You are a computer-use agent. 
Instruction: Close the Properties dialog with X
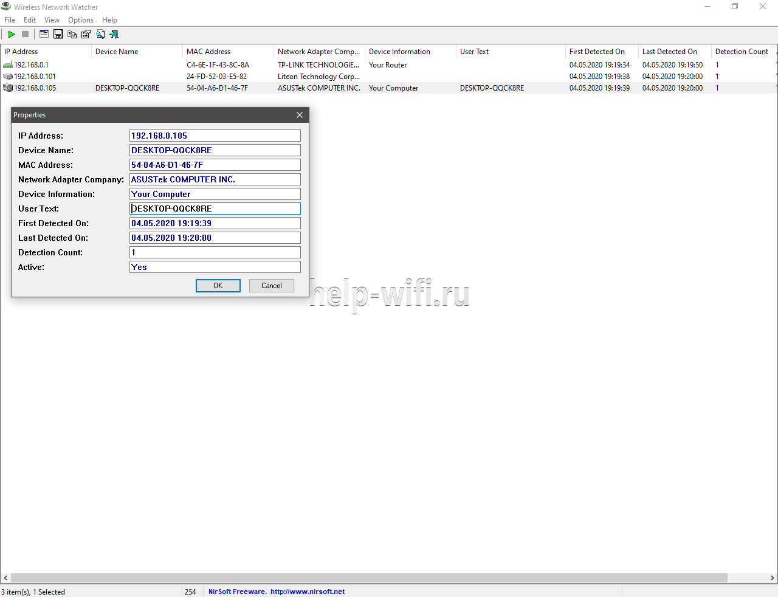pos(300,115)
